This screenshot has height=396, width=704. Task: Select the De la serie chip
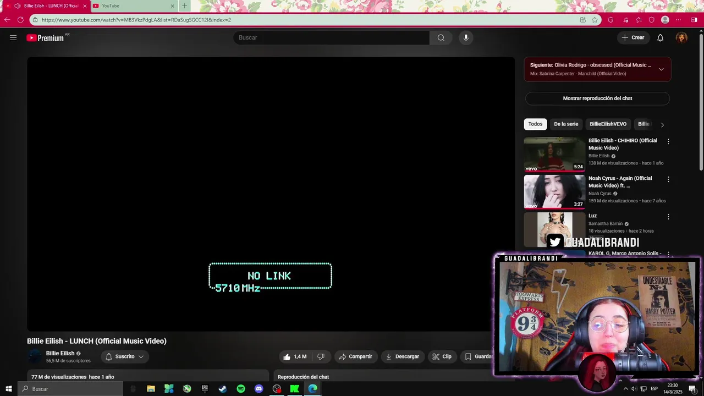tap(566, 124)
